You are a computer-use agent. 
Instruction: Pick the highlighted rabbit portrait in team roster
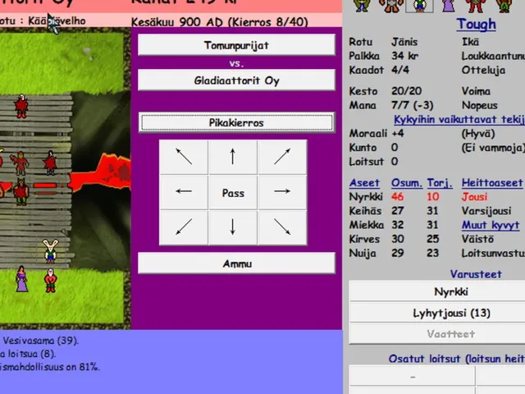click(419, 6)
